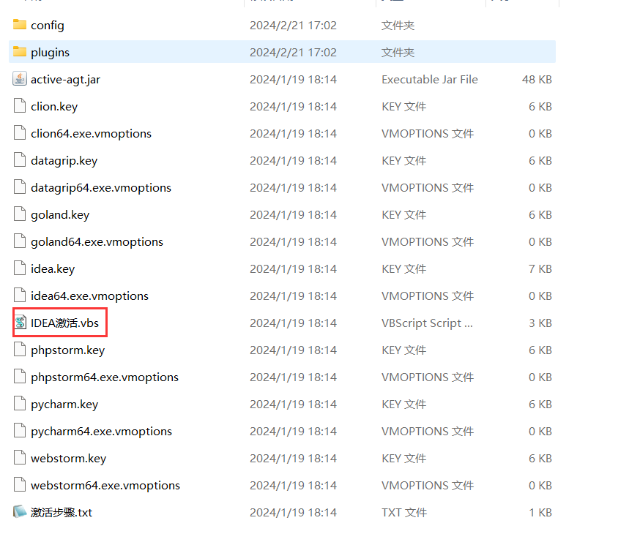Select the file name config
Image resolution: width=629 pixels, height=534 pixels.
click(x=48, y=26)
